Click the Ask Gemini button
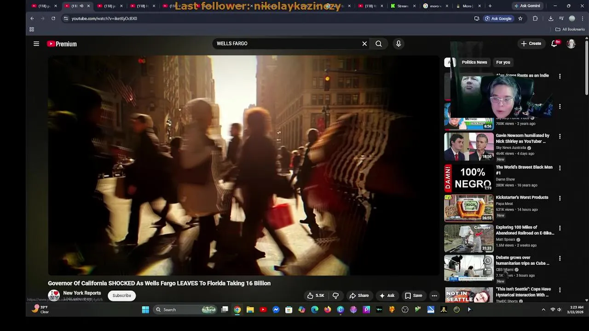The height and width of the screenshot is (331, 589). pyautogui.click(x=526, y=6)
